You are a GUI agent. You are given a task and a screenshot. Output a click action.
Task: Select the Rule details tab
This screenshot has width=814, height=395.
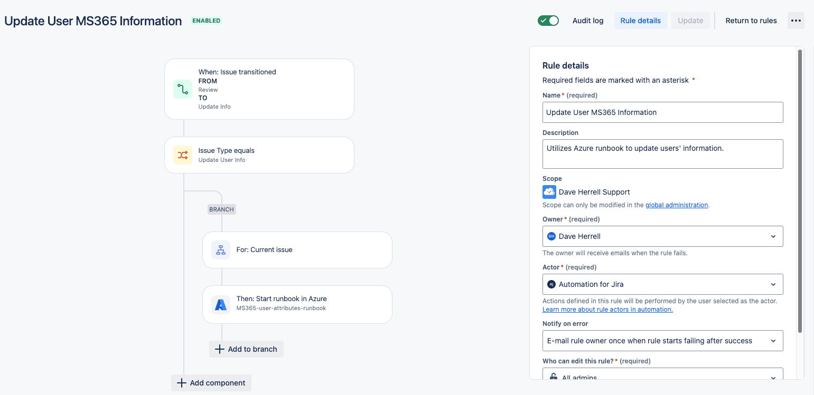(640, 21)
